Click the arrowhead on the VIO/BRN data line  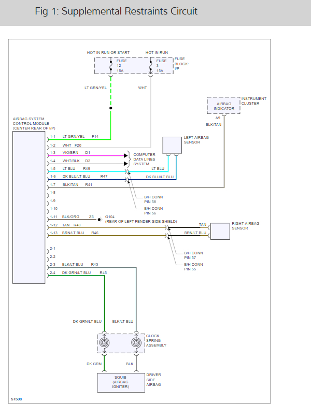(x=126, y=155)
